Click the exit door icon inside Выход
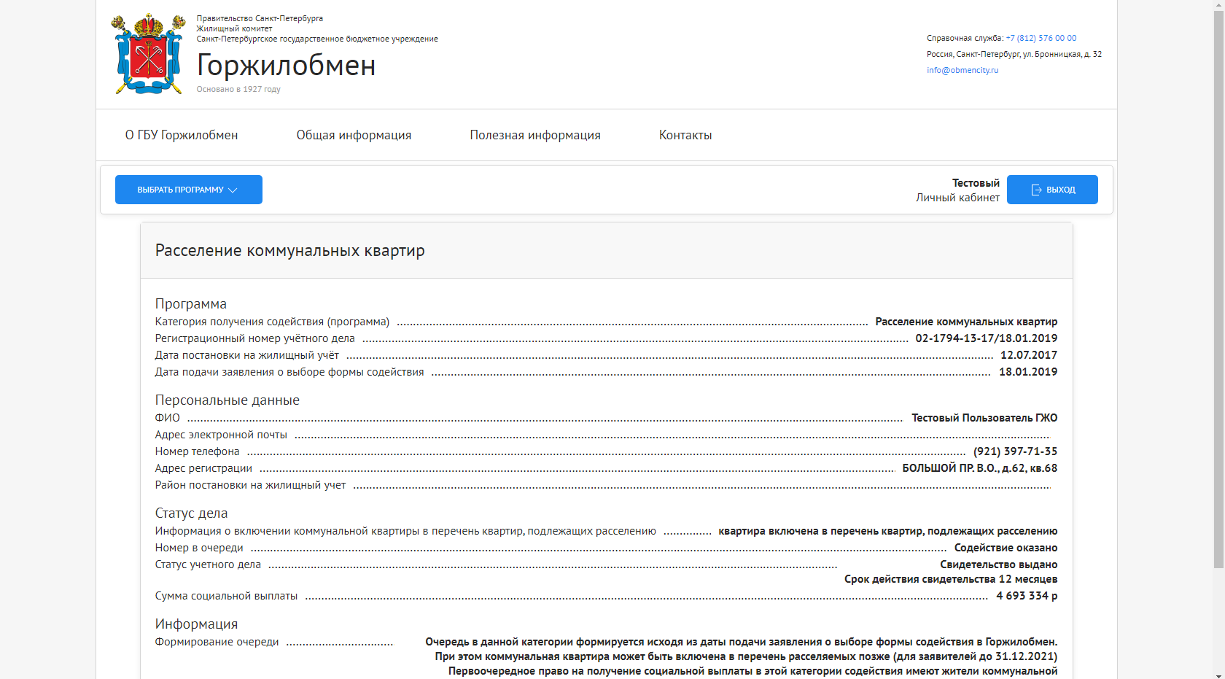This screenshot has height=679, width=1225. pos(1036,190)
